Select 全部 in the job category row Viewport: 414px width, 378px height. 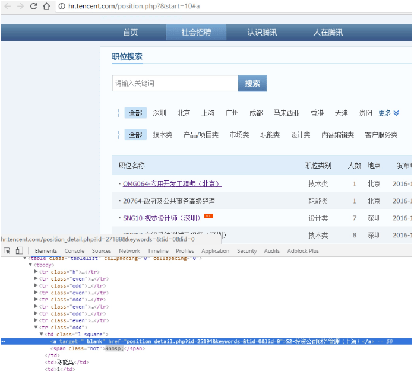[x=135, y=135]
